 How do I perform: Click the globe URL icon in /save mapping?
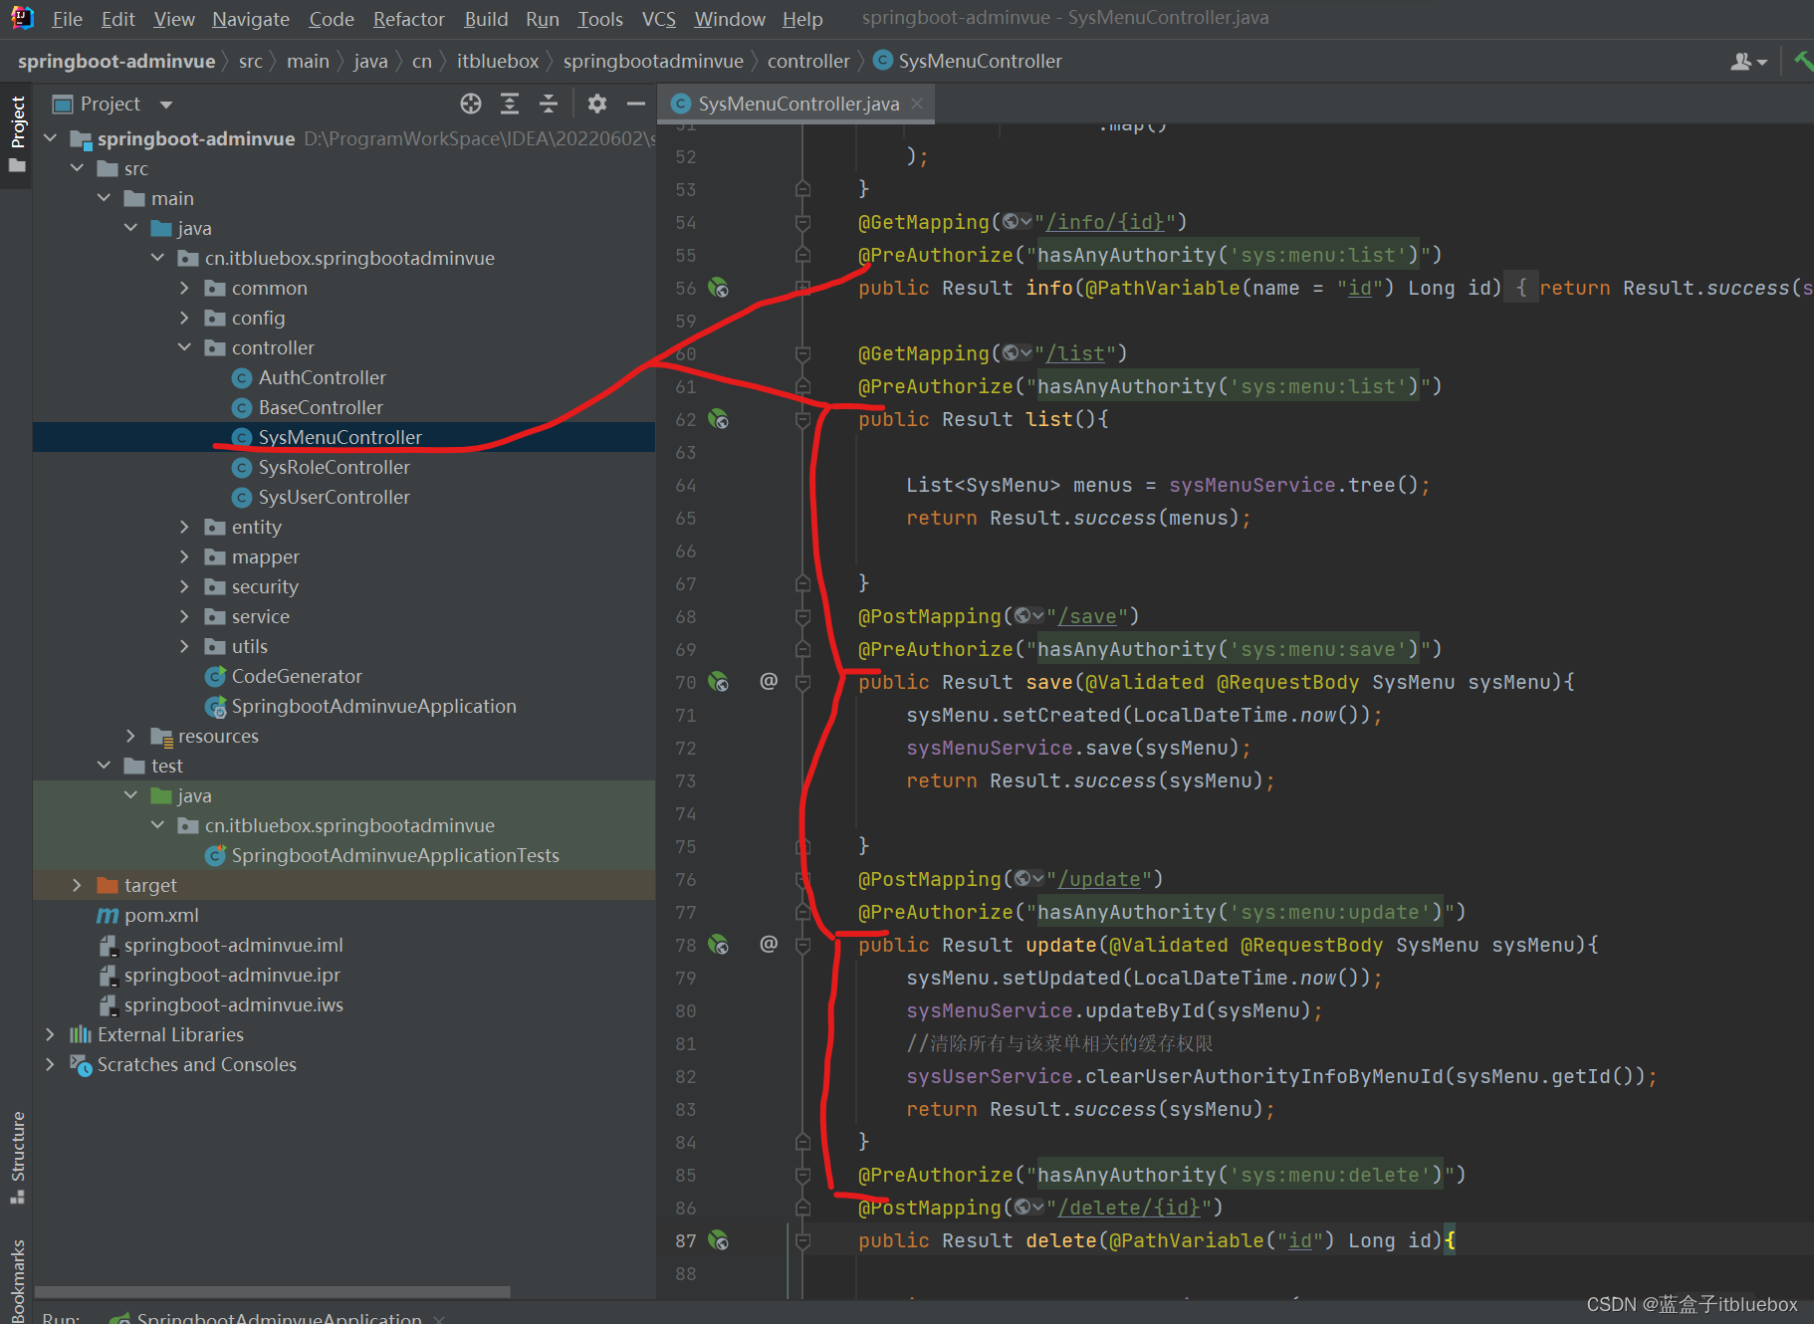(1028, 616)
